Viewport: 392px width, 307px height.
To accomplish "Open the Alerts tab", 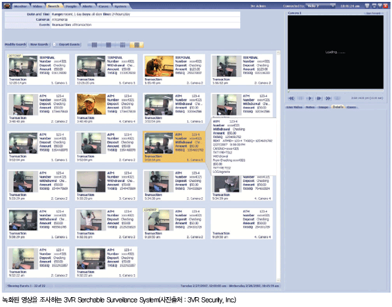I will (x=87, y=6).
